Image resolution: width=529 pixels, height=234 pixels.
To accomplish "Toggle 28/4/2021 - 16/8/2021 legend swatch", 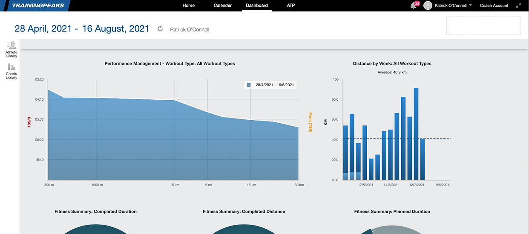I will point(248,85).
